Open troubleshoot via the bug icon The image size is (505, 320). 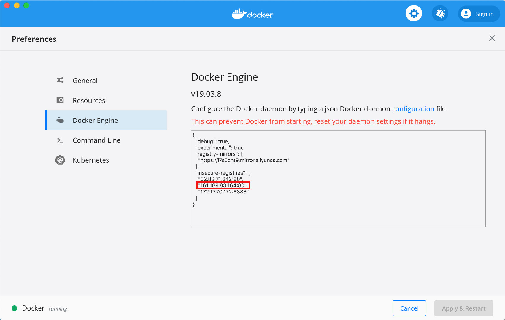click(x=440, y=14)
